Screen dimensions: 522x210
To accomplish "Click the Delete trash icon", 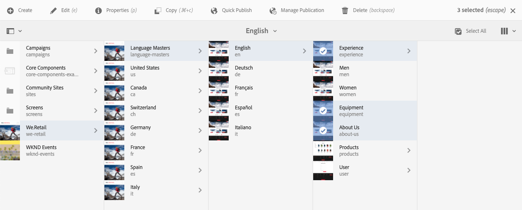I will tap(345, 10).
